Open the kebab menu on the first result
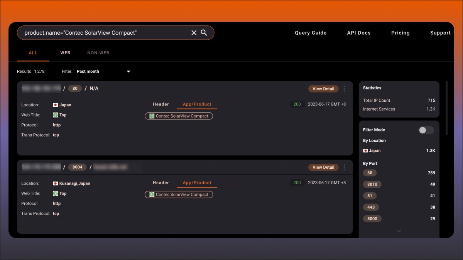Image resolution: width=463 pixels, height=260 pixels. click(x=344, y=89)
